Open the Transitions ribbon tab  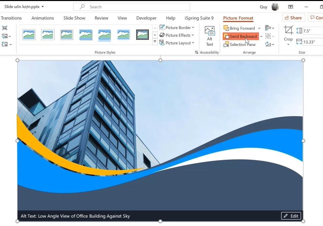11,18
